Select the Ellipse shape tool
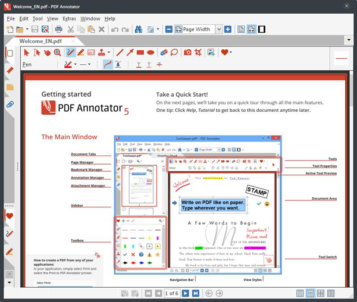Viewport: 357px width, 302px height. [x=151, y=52]
